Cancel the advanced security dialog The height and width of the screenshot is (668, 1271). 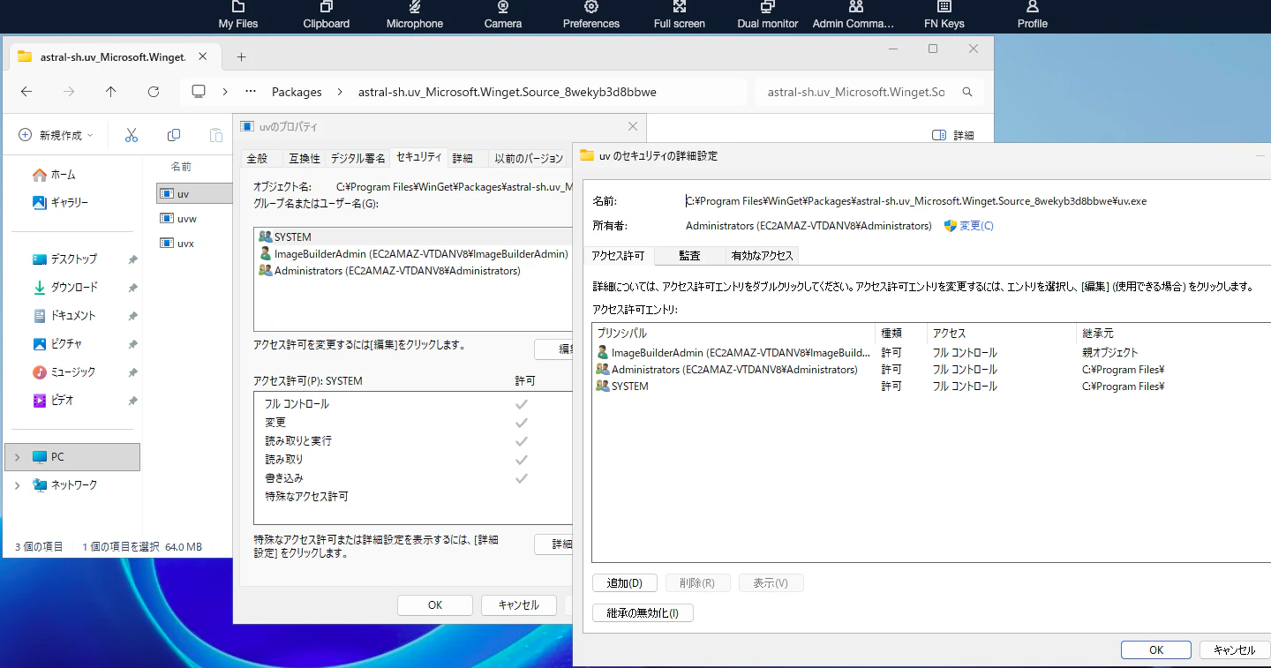(1235, 650)
